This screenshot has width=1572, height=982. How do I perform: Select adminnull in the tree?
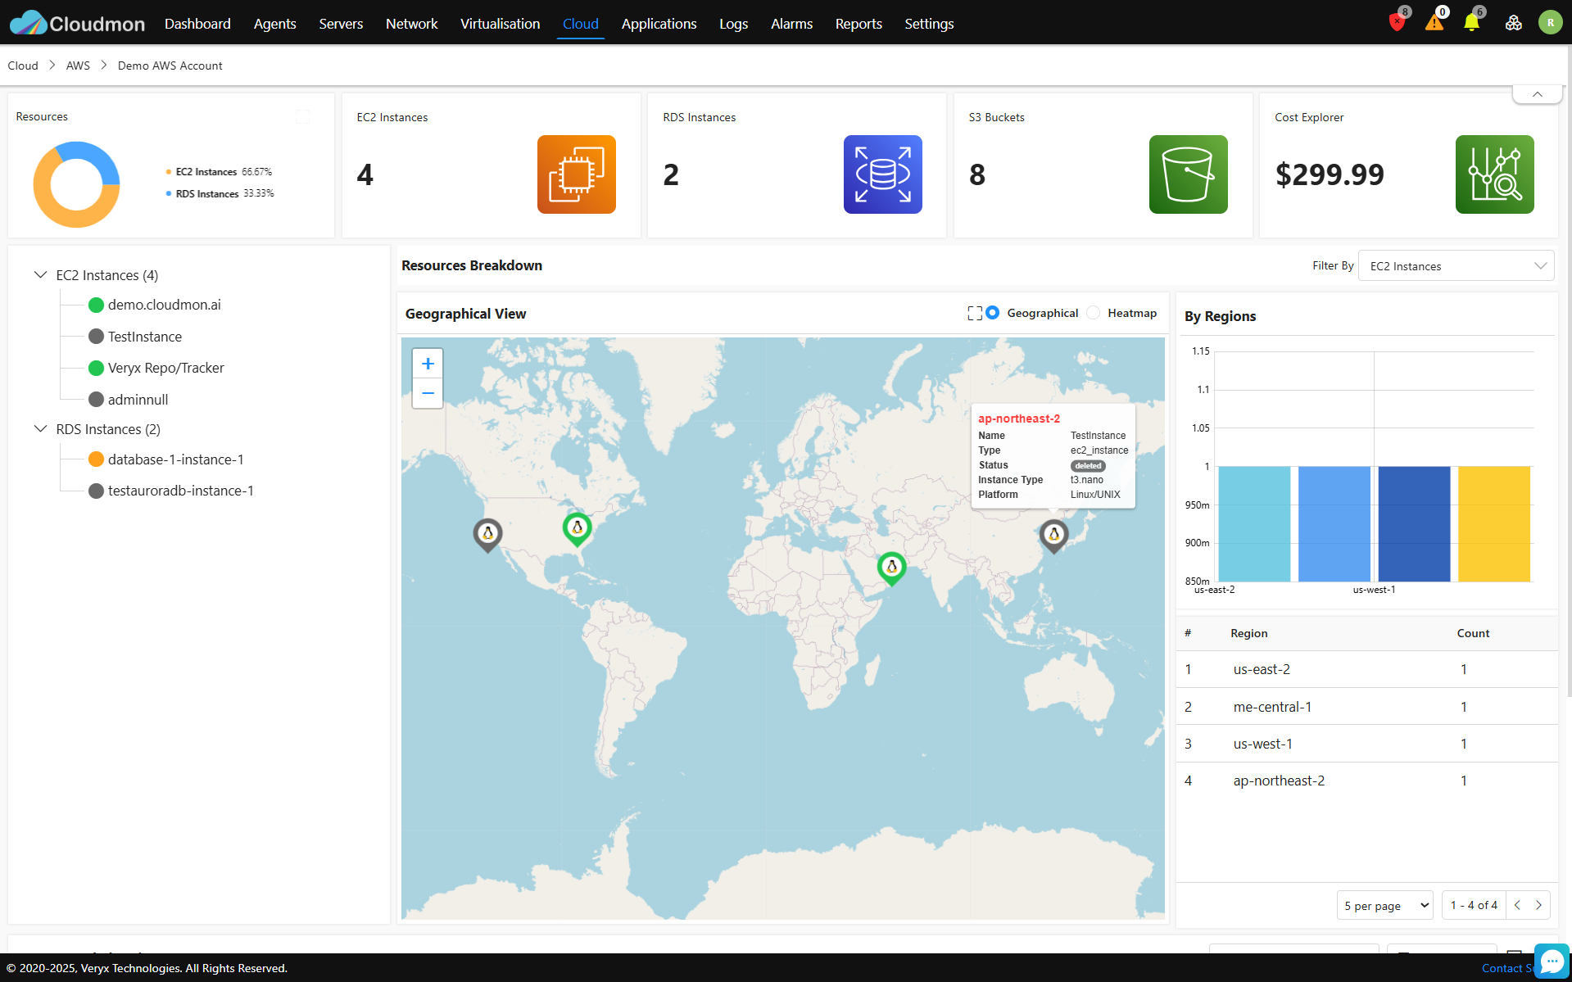tap(138, 400)
